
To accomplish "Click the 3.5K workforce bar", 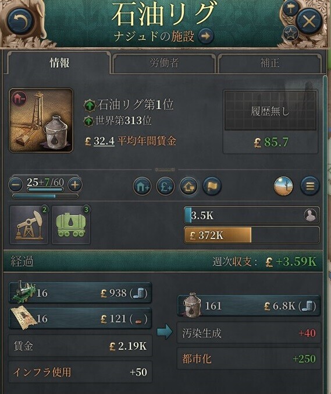I will tap(252, 215).
